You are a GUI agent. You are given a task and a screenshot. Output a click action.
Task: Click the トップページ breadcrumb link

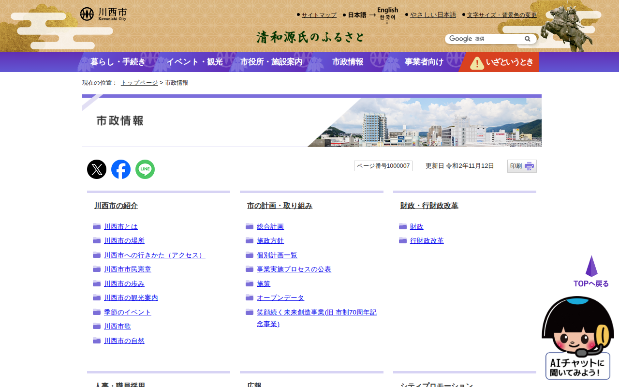coord(139,83)
